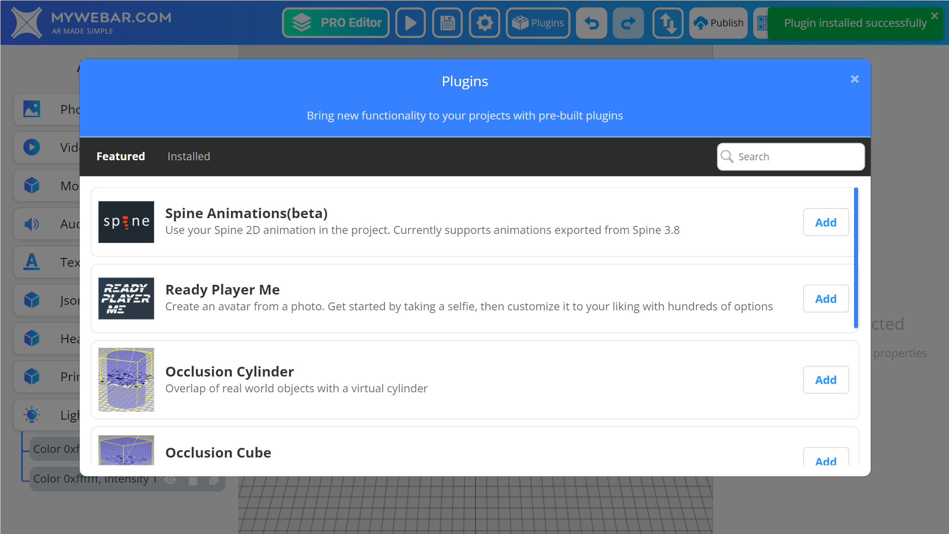Click the 'Plugin installed successfully' message
The height and width of the screenshot is (534, 949).
(x=855, y=23)
